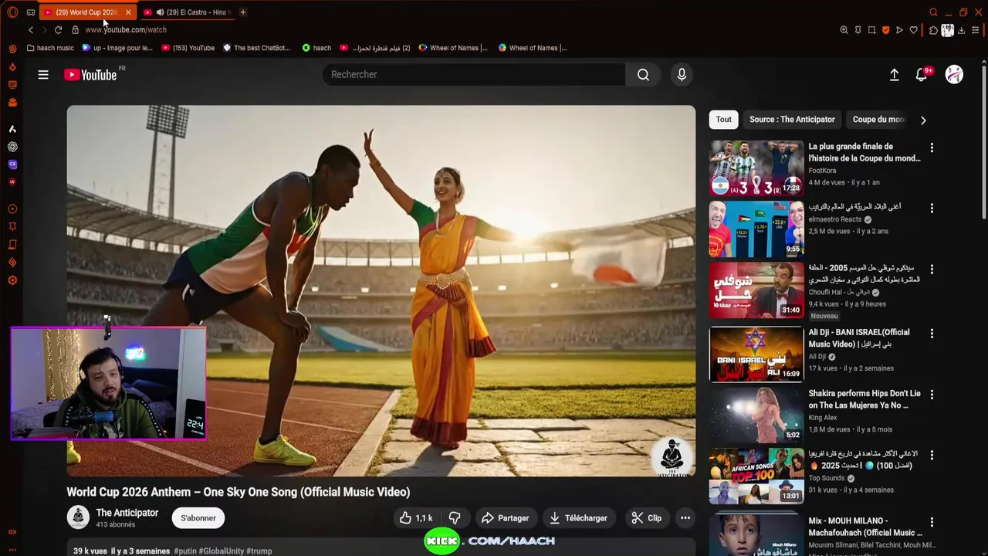Open the first Wheel of Names bookmark
The width and height of the screenshot is (988, 556).
point(453,48)
